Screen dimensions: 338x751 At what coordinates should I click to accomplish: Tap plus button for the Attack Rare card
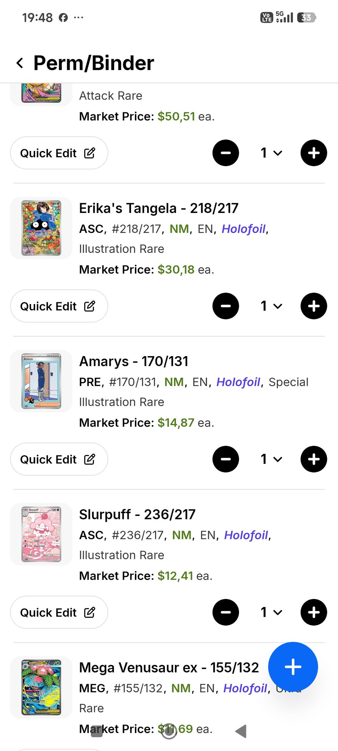click(314, 153)
